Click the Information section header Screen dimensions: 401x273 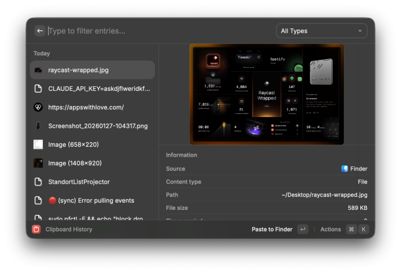pyautogui.click(x=181, y=155)
